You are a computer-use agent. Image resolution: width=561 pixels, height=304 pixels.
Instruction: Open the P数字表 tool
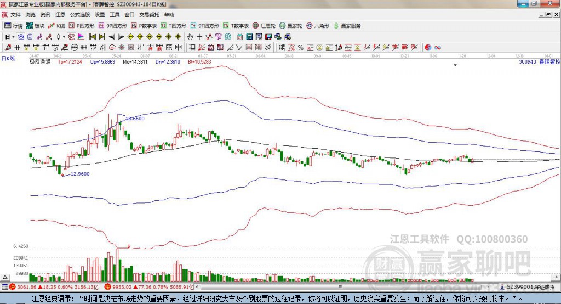(144, 26)
